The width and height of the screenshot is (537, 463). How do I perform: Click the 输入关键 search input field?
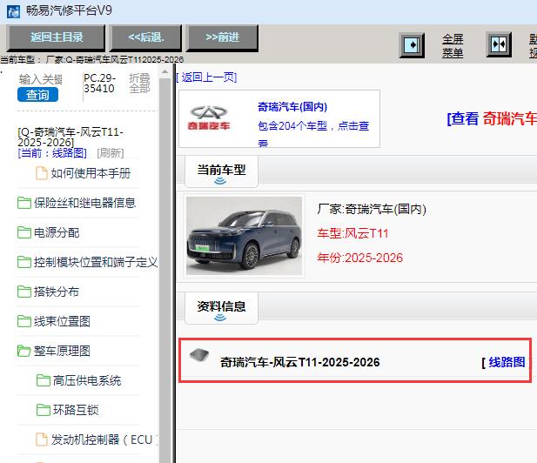(x=40, y=79)
